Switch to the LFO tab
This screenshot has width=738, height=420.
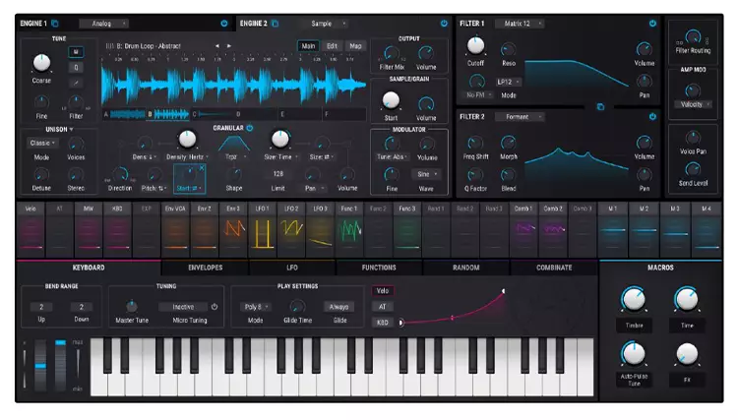(x=292, y=268)
